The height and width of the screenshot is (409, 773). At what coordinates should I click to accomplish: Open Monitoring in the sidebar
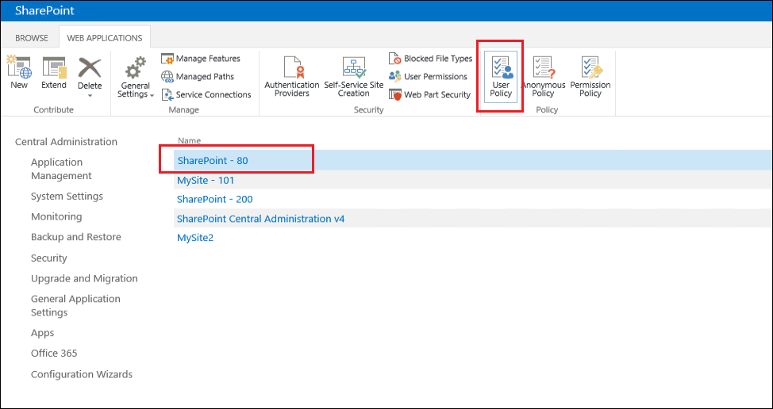coord(56,216)
